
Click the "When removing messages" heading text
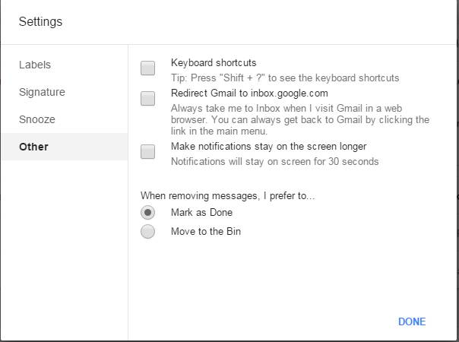pos(227,195)
